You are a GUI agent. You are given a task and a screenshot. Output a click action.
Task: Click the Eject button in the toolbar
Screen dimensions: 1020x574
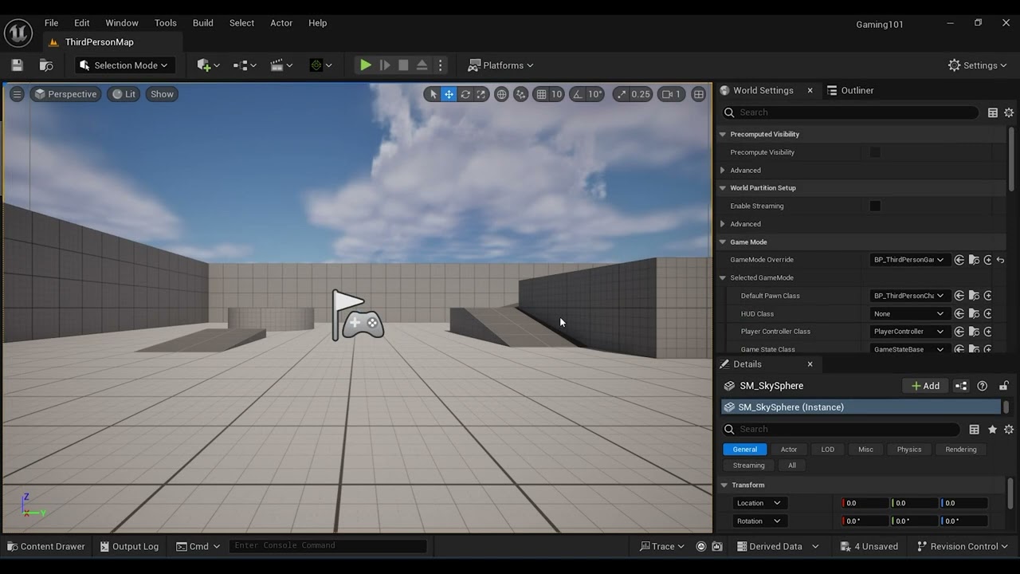(422, 65)
